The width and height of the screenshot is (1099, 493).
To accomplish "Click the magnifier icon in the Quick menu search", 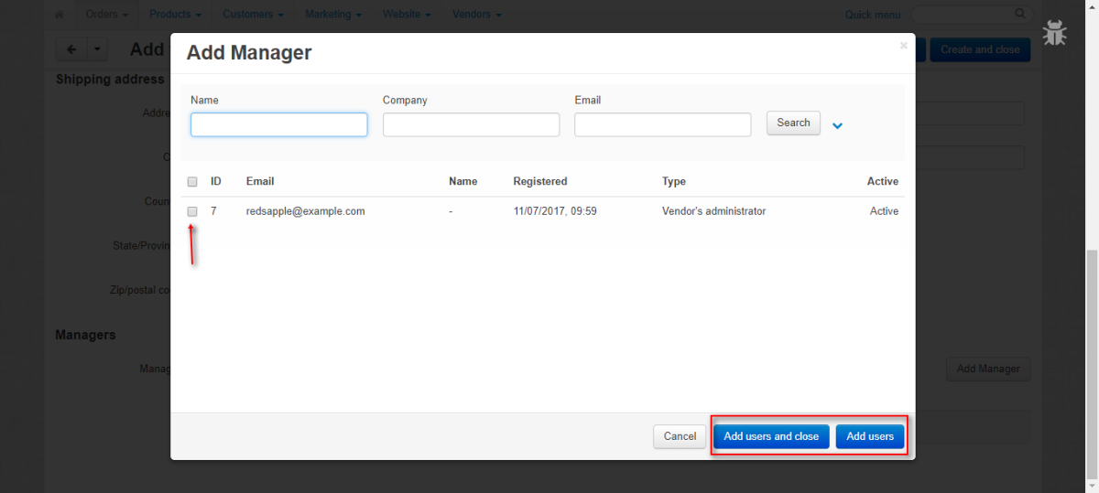I will [1020, 15].
